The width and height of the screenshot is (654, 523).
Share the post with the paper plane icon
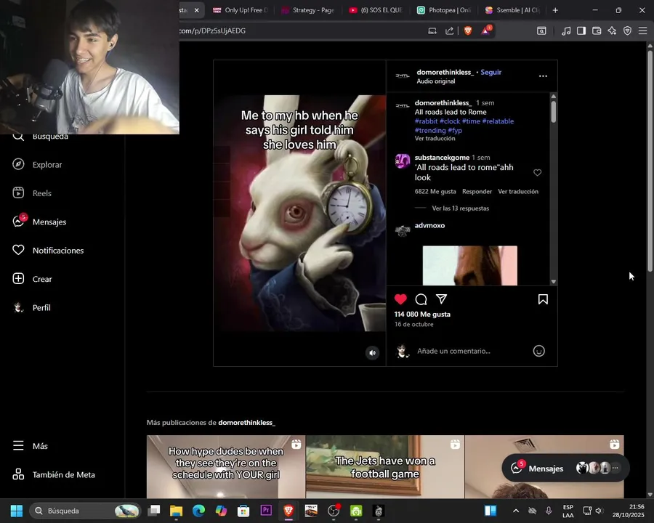(441, 299)
